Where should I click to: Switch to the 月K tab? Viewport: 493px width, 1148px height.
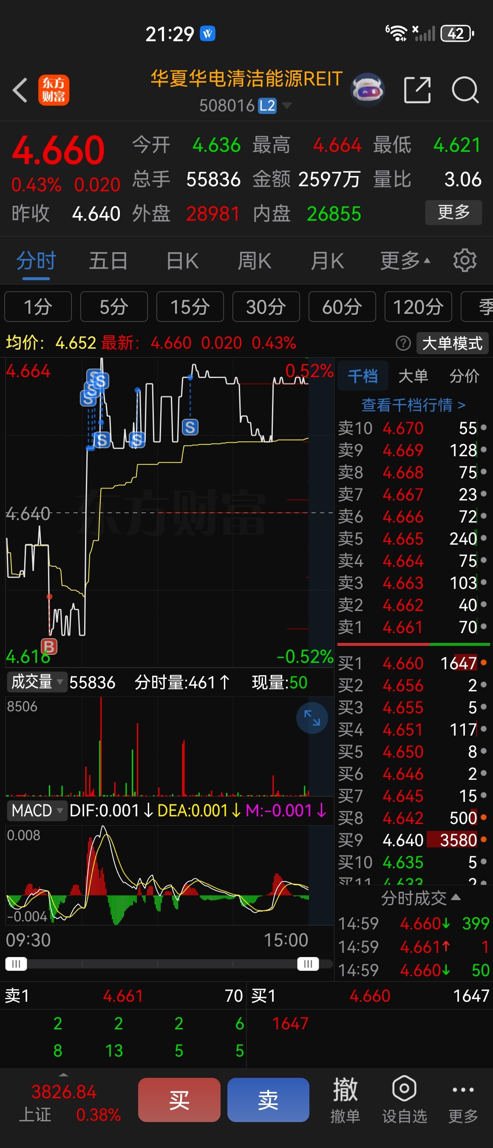pos(327,261)
